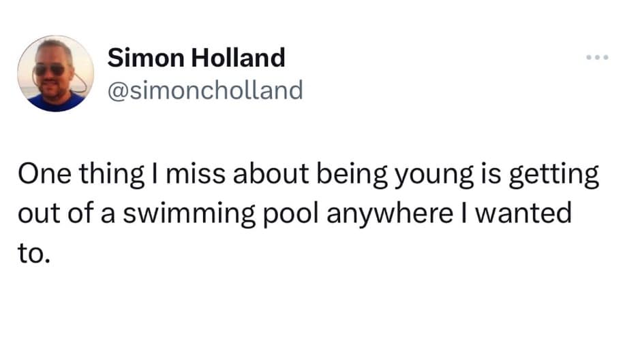Image resolution: width=623 pixels, height=359 pixels.
Task: Open the three-dot more options menu
Action: 596,58
